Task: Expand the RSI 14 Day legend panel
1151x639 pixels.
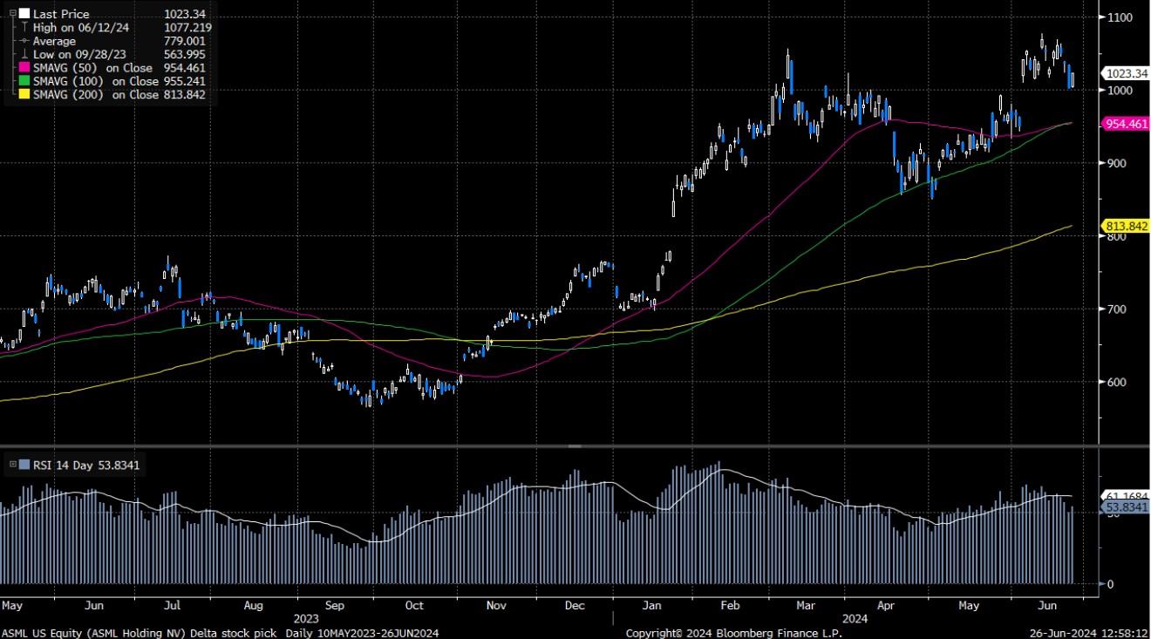Action: 12,466
